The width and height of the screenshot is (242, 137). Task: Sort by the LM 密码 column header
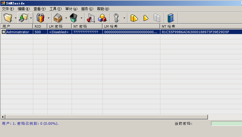(x=59, y=26)
